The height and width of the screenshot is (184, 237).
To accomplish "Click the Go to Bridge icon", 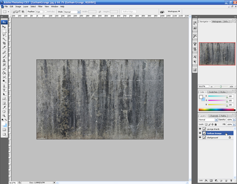I will pos(162,12).
